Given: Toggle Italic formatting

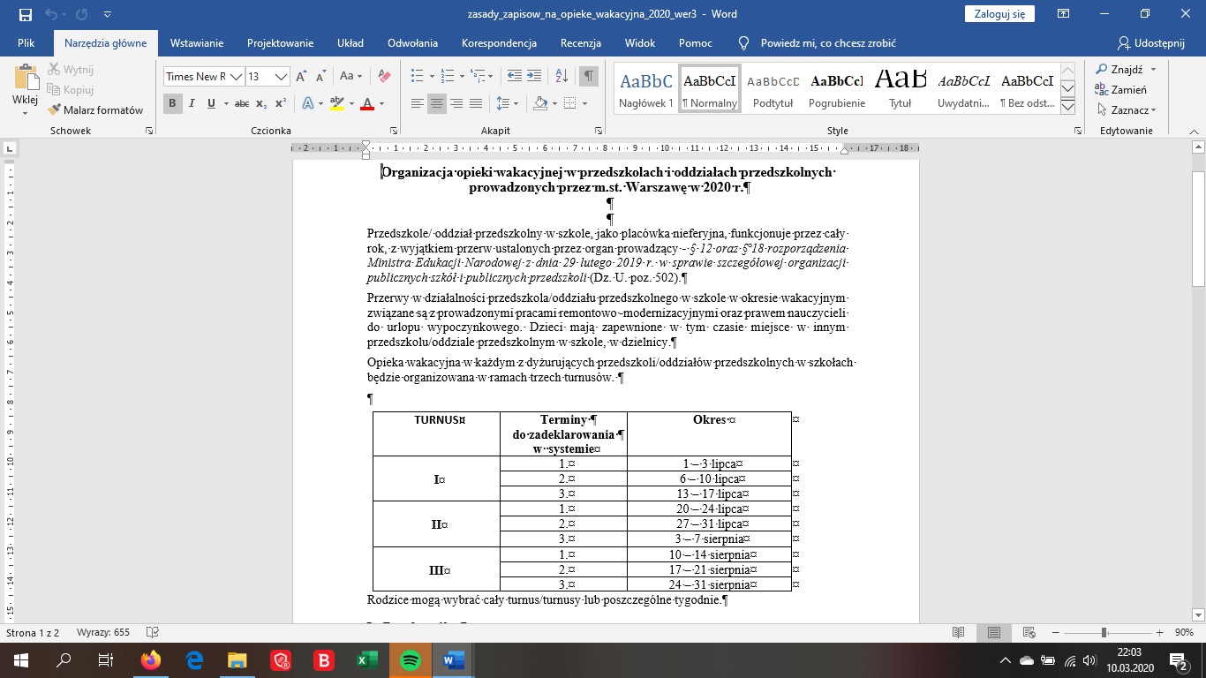Looking at the screenshot, I should coord(192,103).
